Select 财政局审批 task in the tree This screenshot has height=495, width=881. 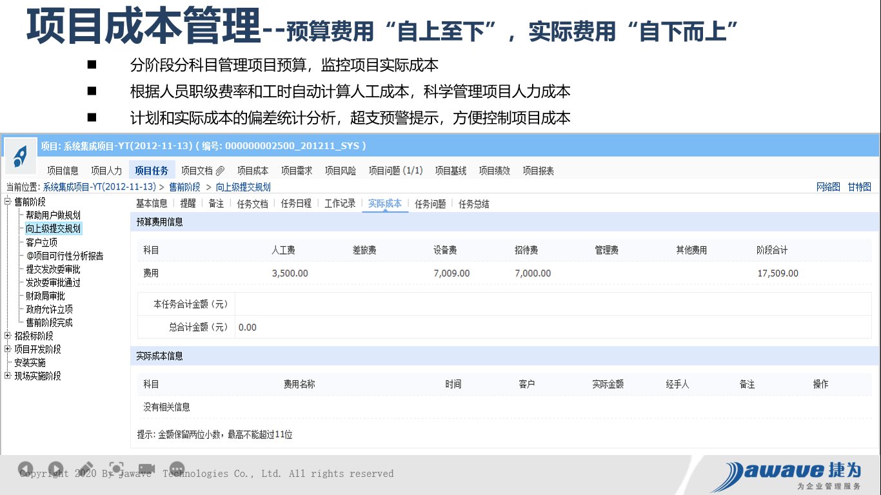click(45, 296)
